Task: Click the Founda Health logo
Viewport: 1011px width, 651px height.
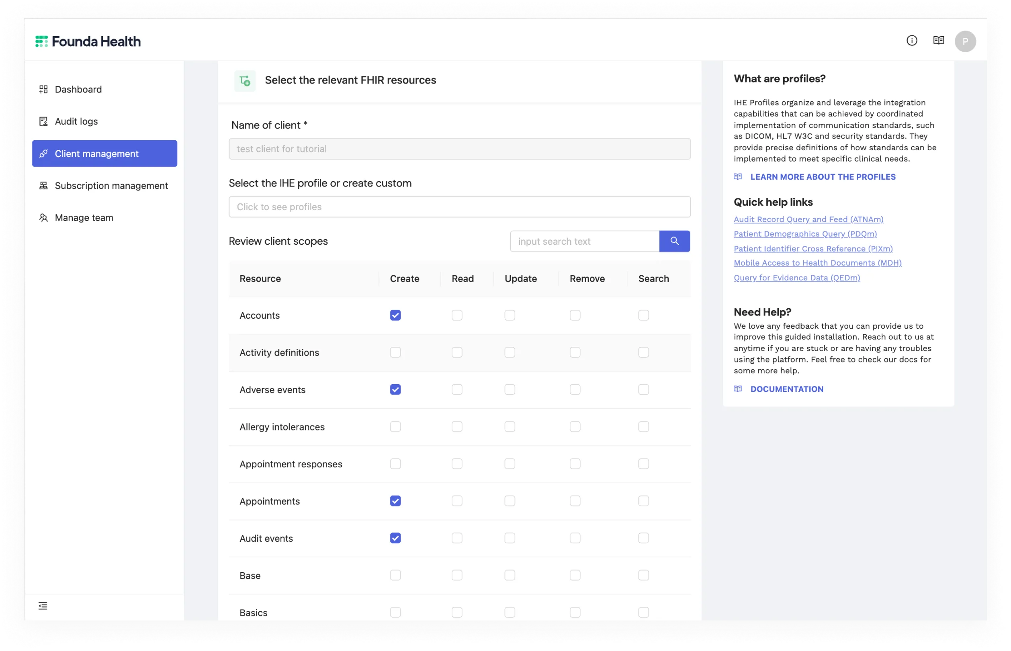Action: pos(88,41)
